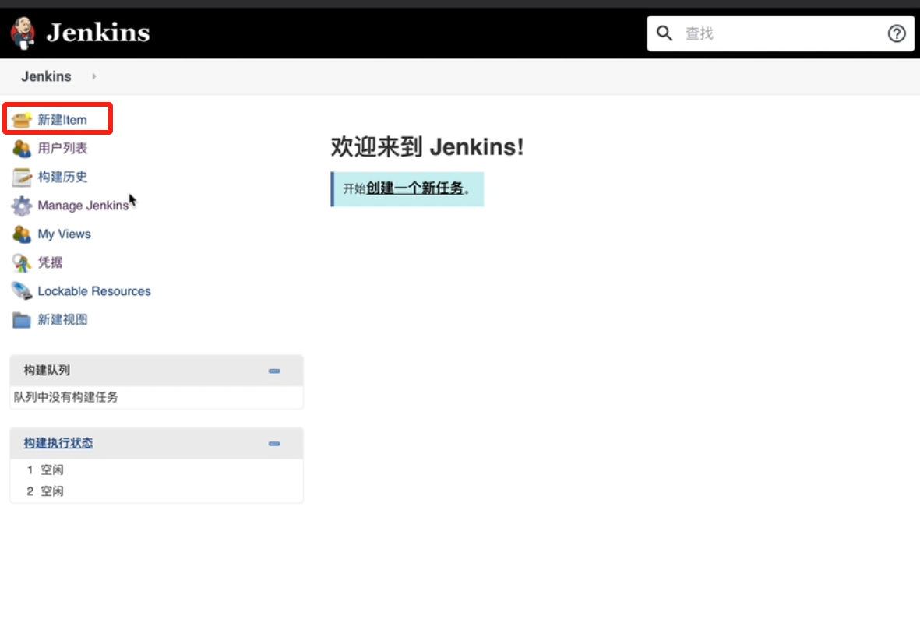Collapse the 构建执行状态 panel

coord(274,444)
